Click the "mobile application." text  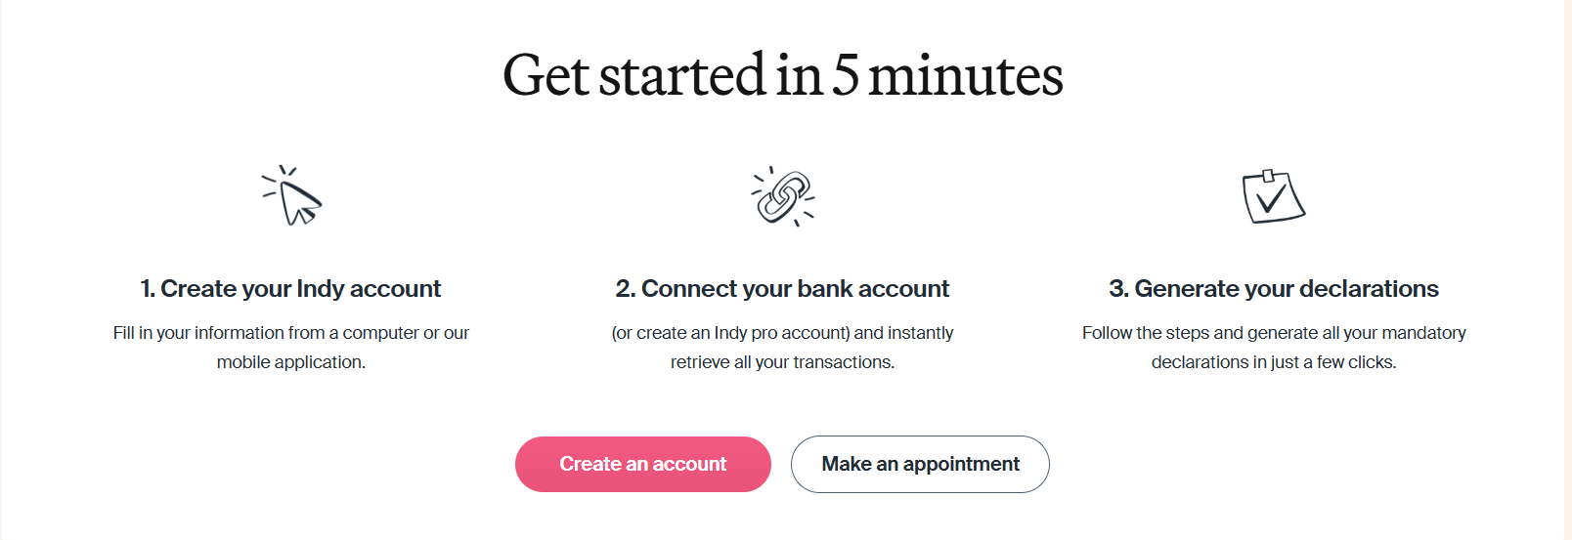[x=290, y=362]
